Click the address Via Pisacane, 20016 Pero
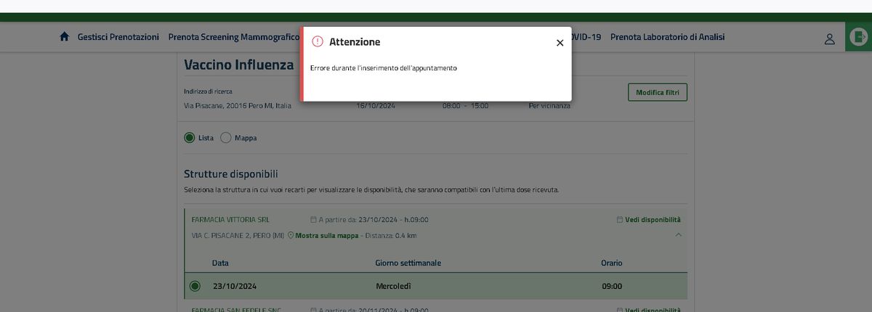 (x=238, y=106)
